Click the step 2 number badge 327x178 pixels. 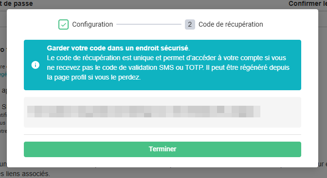click(190, 25)
